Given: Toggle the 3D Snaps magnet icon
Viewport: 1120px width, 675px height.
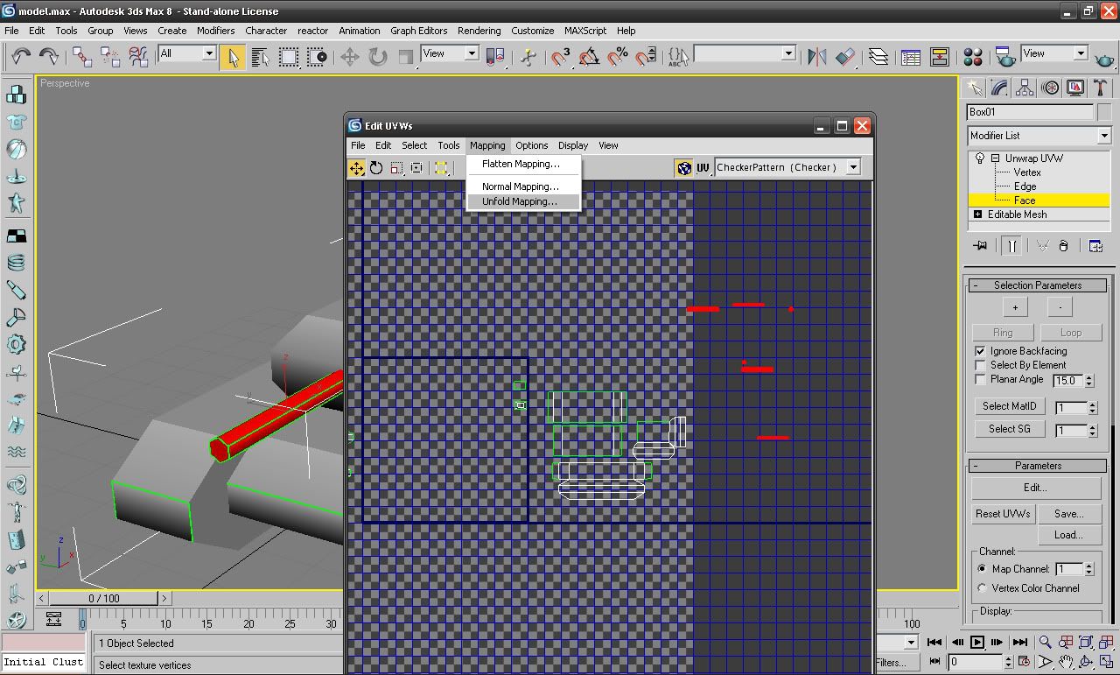Looking at the screenshot, I should (561, 57).
